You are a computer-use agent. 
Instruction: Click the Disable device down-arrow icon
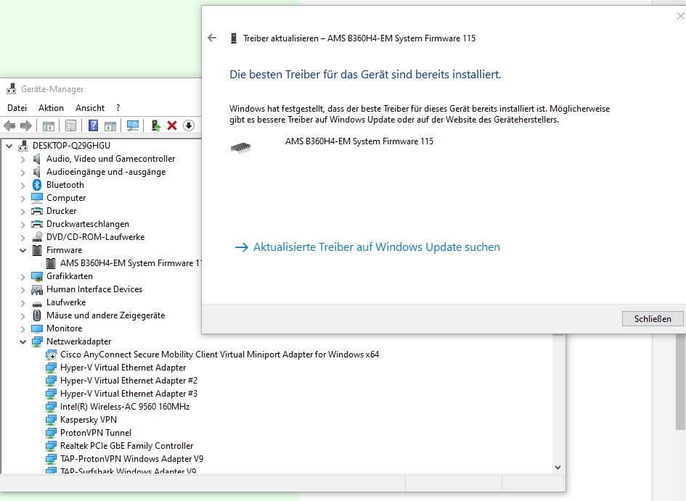coord(189,126)
